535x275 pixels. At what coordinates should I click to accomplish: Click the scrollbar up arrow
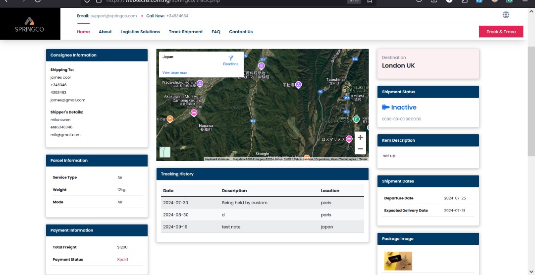[x=531, y=11]
